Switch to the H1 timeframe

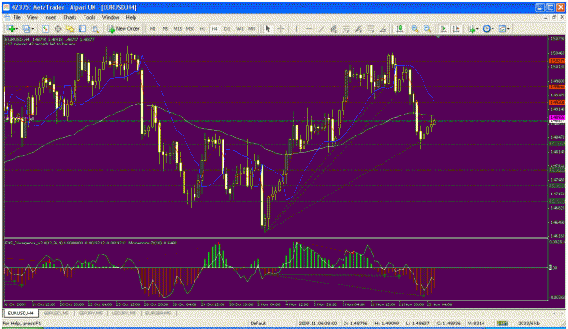tap(203, 28)
